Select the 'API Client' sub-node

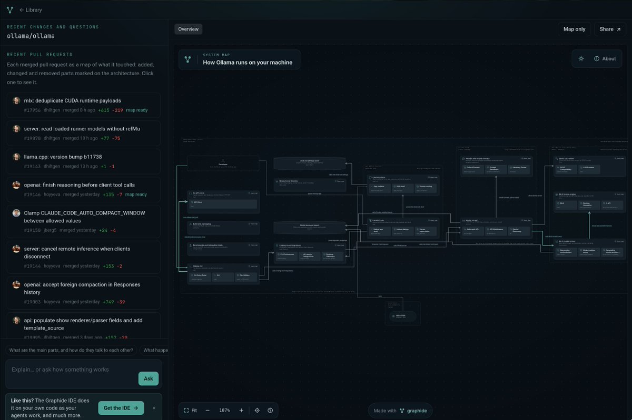(x=223, y=204)
